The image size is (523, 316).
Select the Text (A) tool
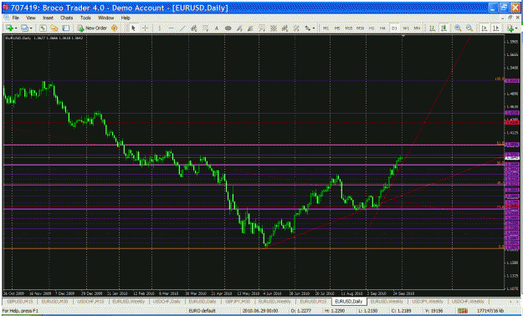[x=217, y=28]
